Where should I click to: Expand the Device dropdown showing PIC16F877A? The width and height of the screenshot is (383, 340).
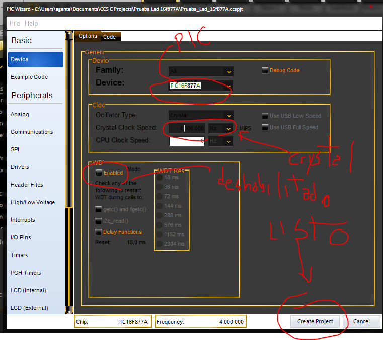click(x=229, y=86)
